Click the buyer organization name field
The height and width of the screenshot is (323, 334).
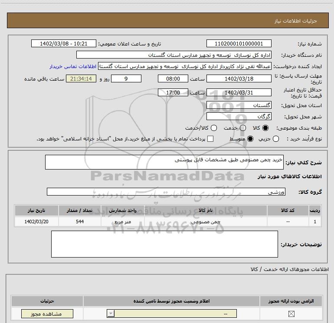tap(174, 55)
